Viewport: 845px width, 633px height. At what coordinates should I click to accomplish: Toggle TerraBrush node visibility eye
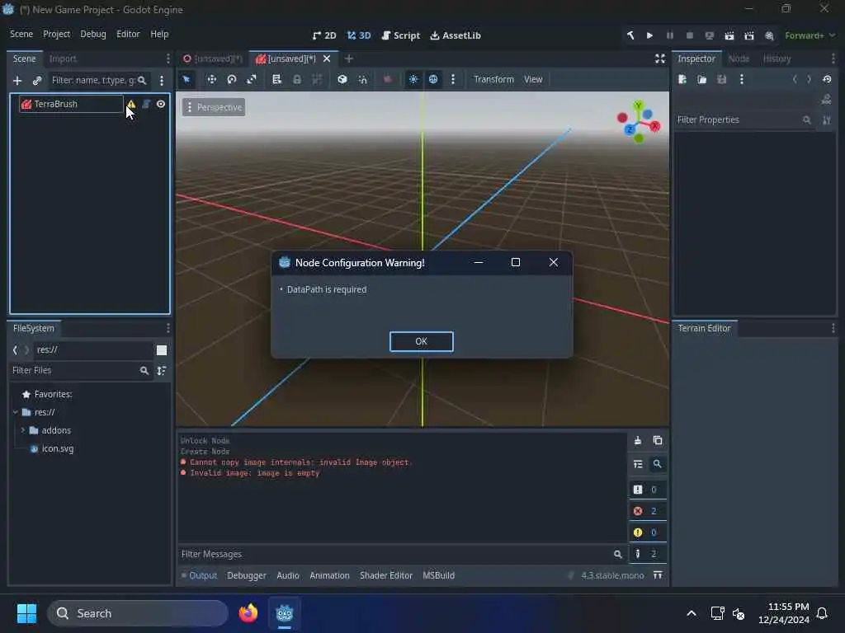pos(161,104)
